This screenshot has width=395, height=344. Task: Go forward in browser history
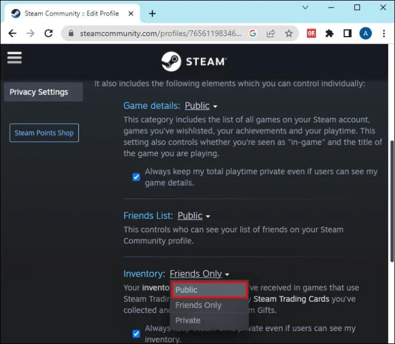point(30,33)
